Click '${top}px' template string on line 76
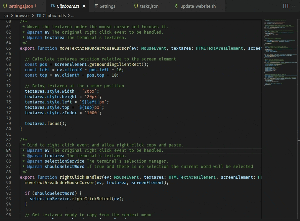Viewport: 300px width, 221px height. tap(90, 107)
